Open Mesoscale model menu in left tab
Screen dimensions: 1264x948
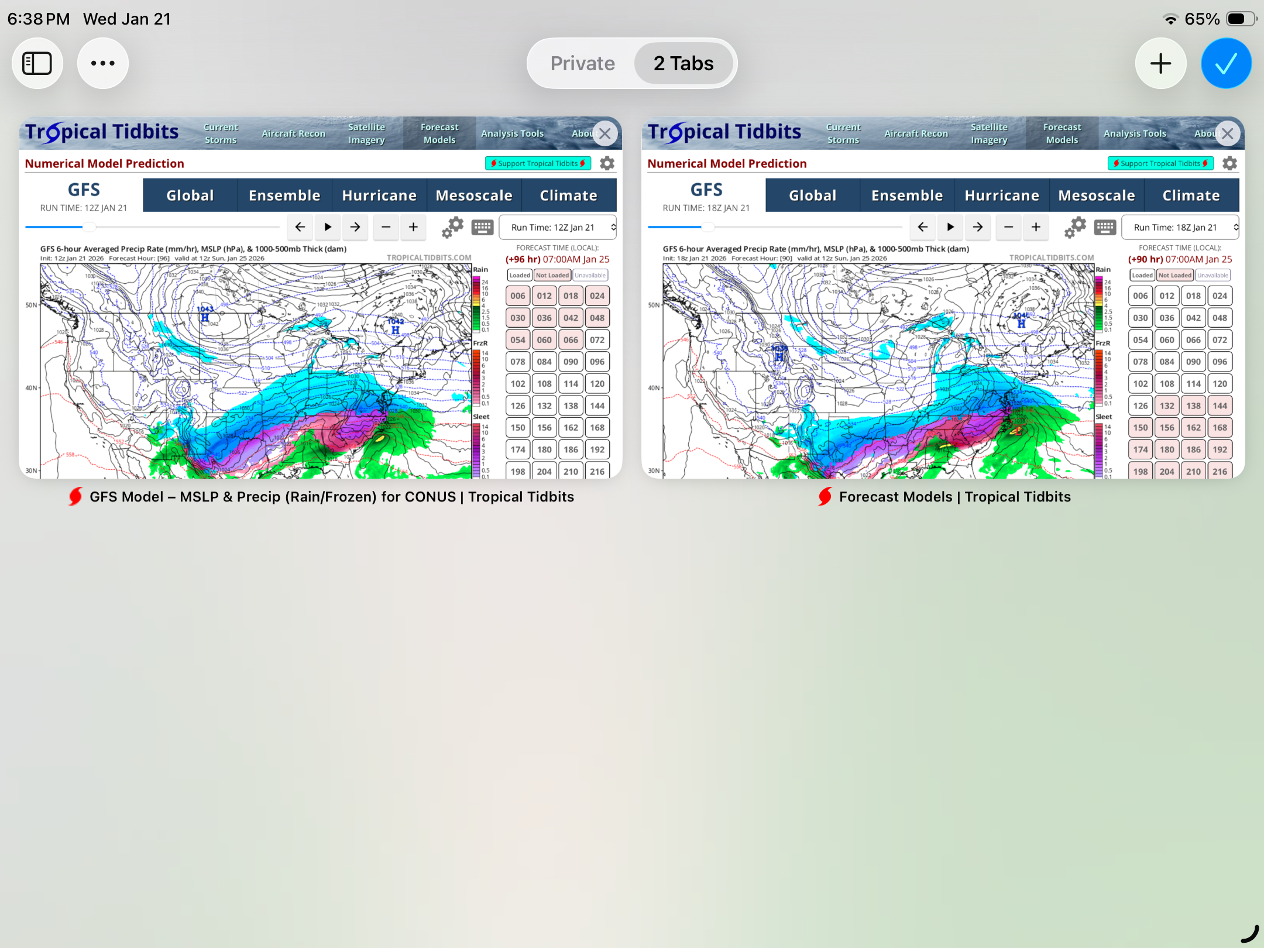pos(474,195)
